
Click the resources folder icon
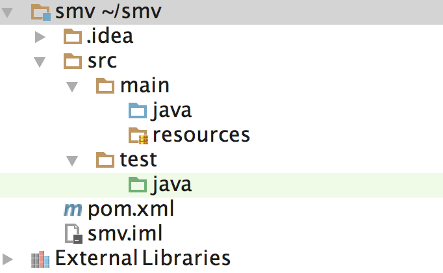coord(137,135)
